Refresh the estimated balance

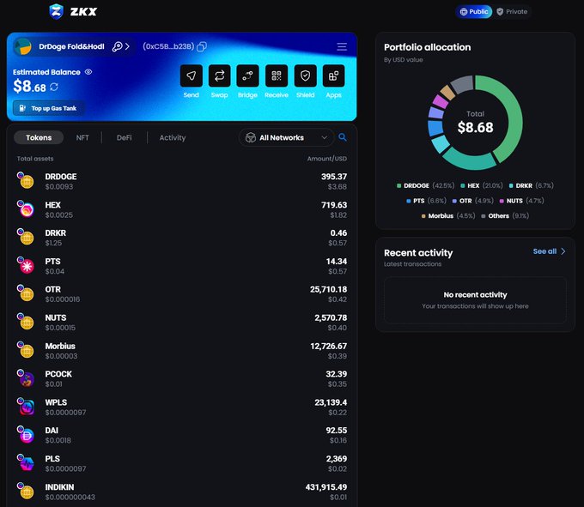click(x=54, y=87)
